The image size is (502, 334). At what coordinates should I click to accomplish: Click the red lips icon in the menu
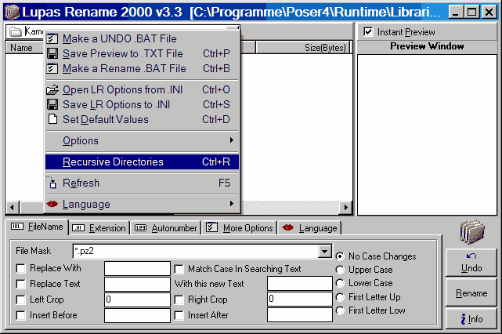tap(52, 204)
